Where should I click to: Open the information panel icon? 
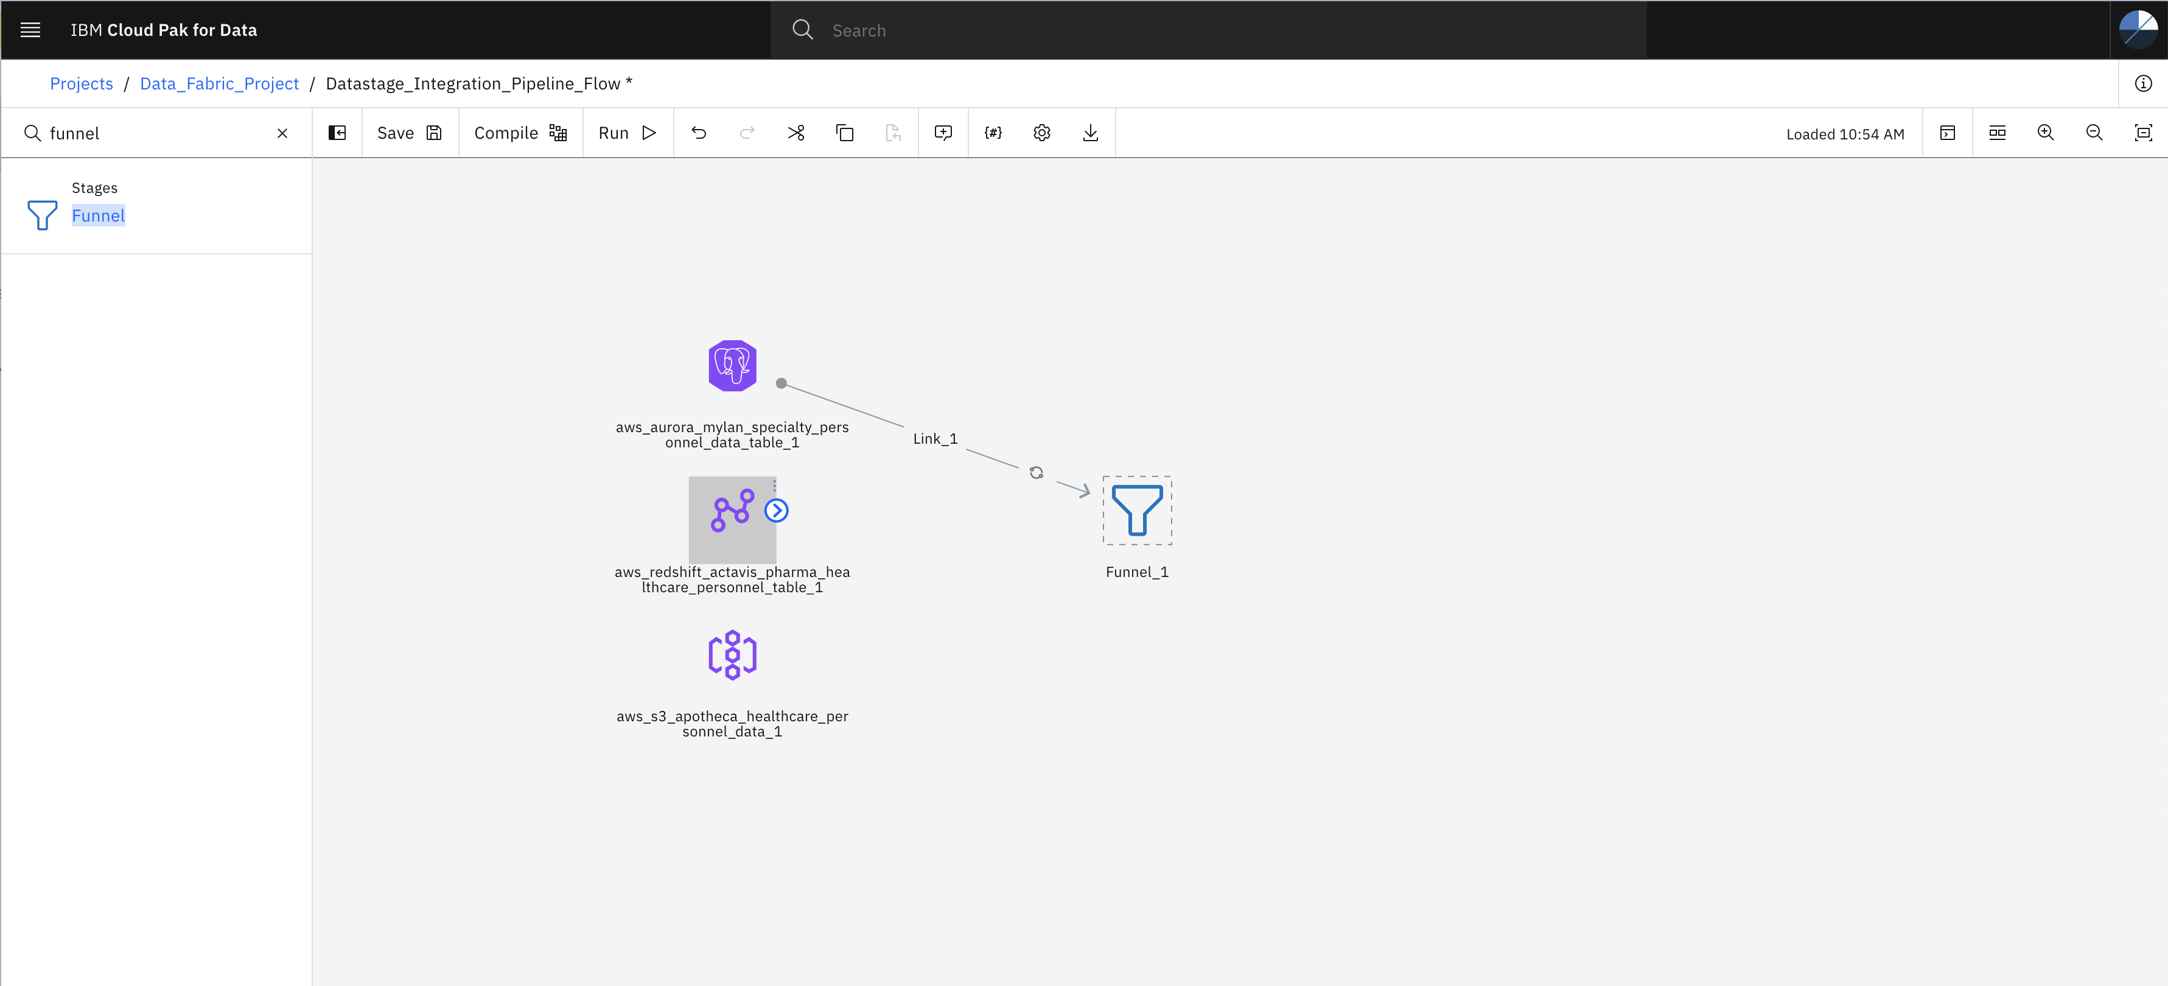coord(2143,83)
